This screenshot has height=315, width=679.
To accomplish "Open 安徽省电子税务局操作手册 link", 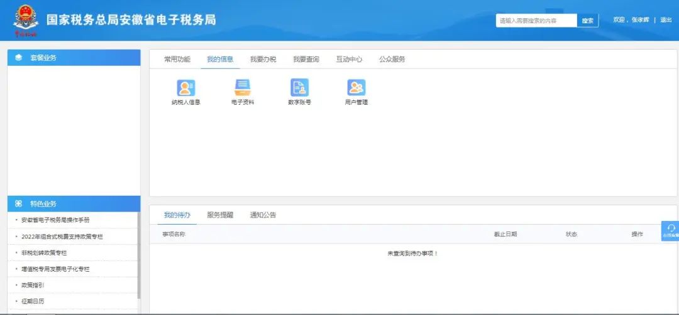I will pos(55,220).
